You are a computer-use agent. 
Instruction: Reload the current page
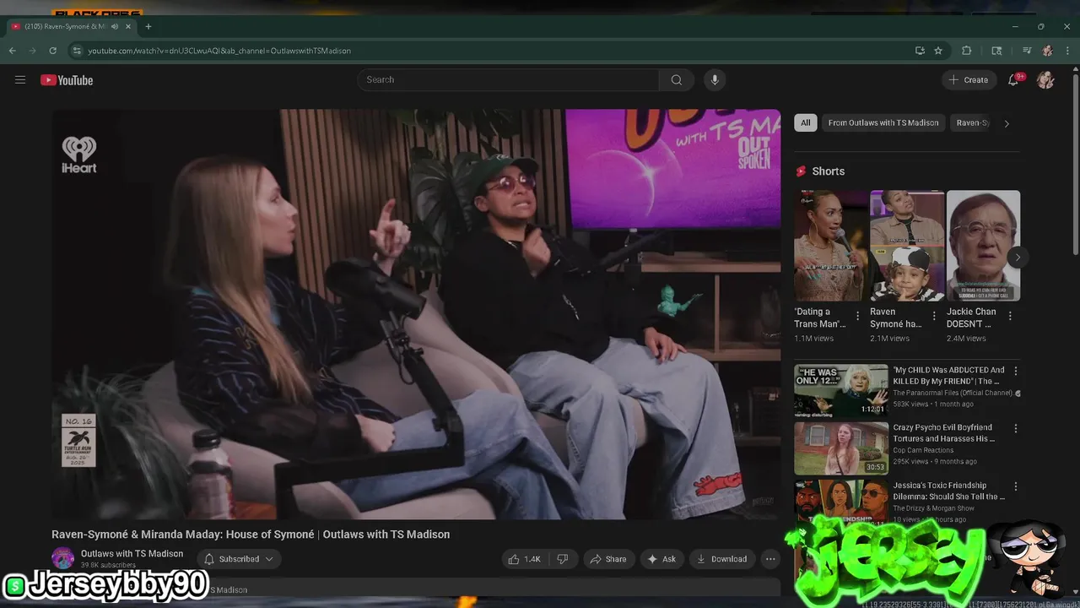[52, 51]
